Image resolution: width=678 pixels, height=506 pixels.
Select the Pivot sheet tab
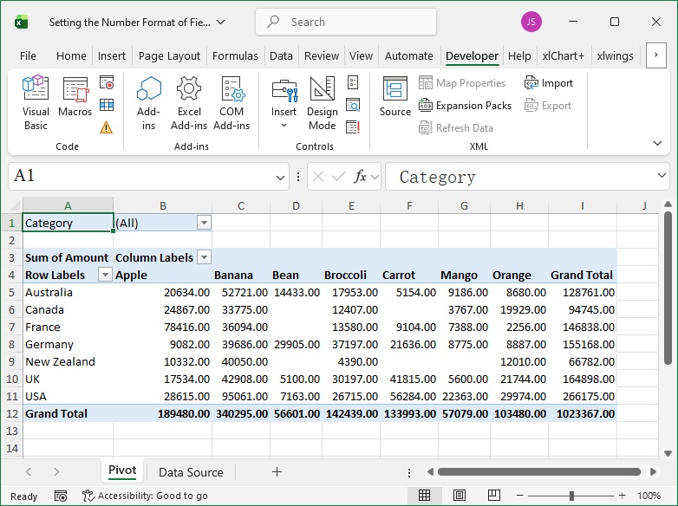pos(122,470)
